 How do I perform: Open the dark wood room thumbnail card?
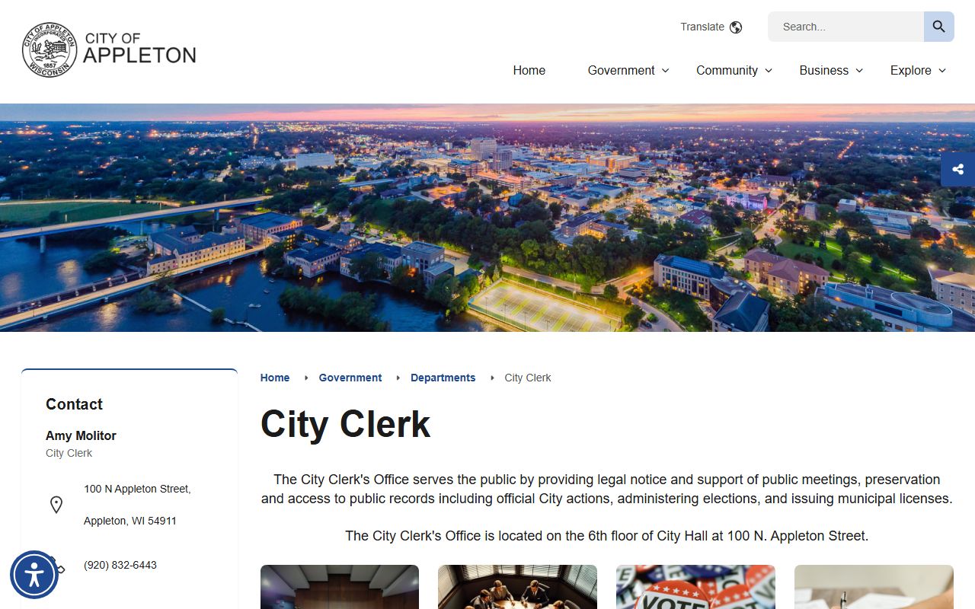click(340, 587)
